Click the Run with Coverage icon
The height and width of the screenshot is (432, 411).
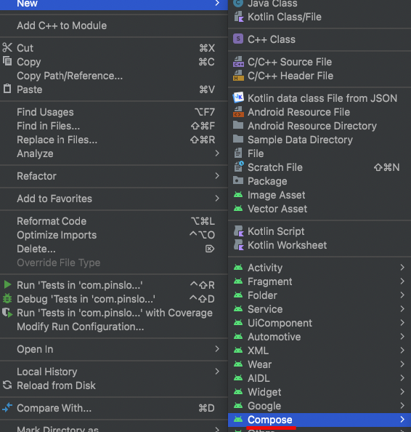(7, 313)
